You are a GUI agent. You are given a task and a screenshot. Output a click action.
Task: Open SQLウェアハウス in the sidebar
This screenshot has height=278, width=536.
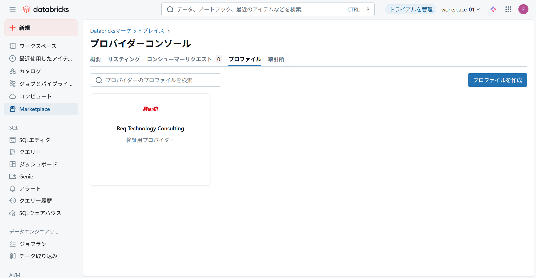(40, 213)
